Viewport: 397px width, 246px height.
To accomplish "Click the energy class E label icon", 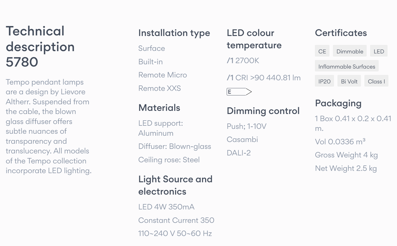I will 239,92.
